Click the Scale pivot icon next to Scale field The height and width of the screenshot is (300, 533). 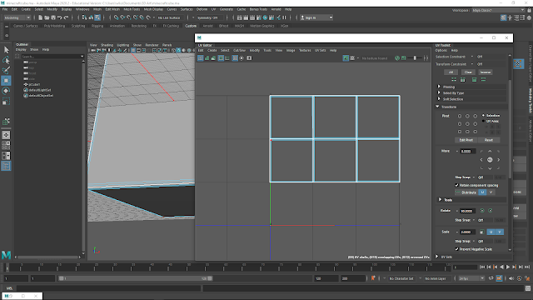point(481,232)
